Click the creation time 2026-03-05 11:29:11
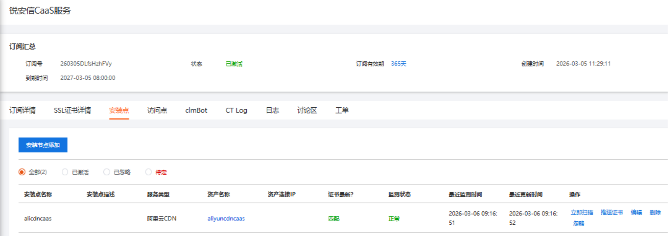The width and height of the screenshot is (668, 236). coord(583,64)
